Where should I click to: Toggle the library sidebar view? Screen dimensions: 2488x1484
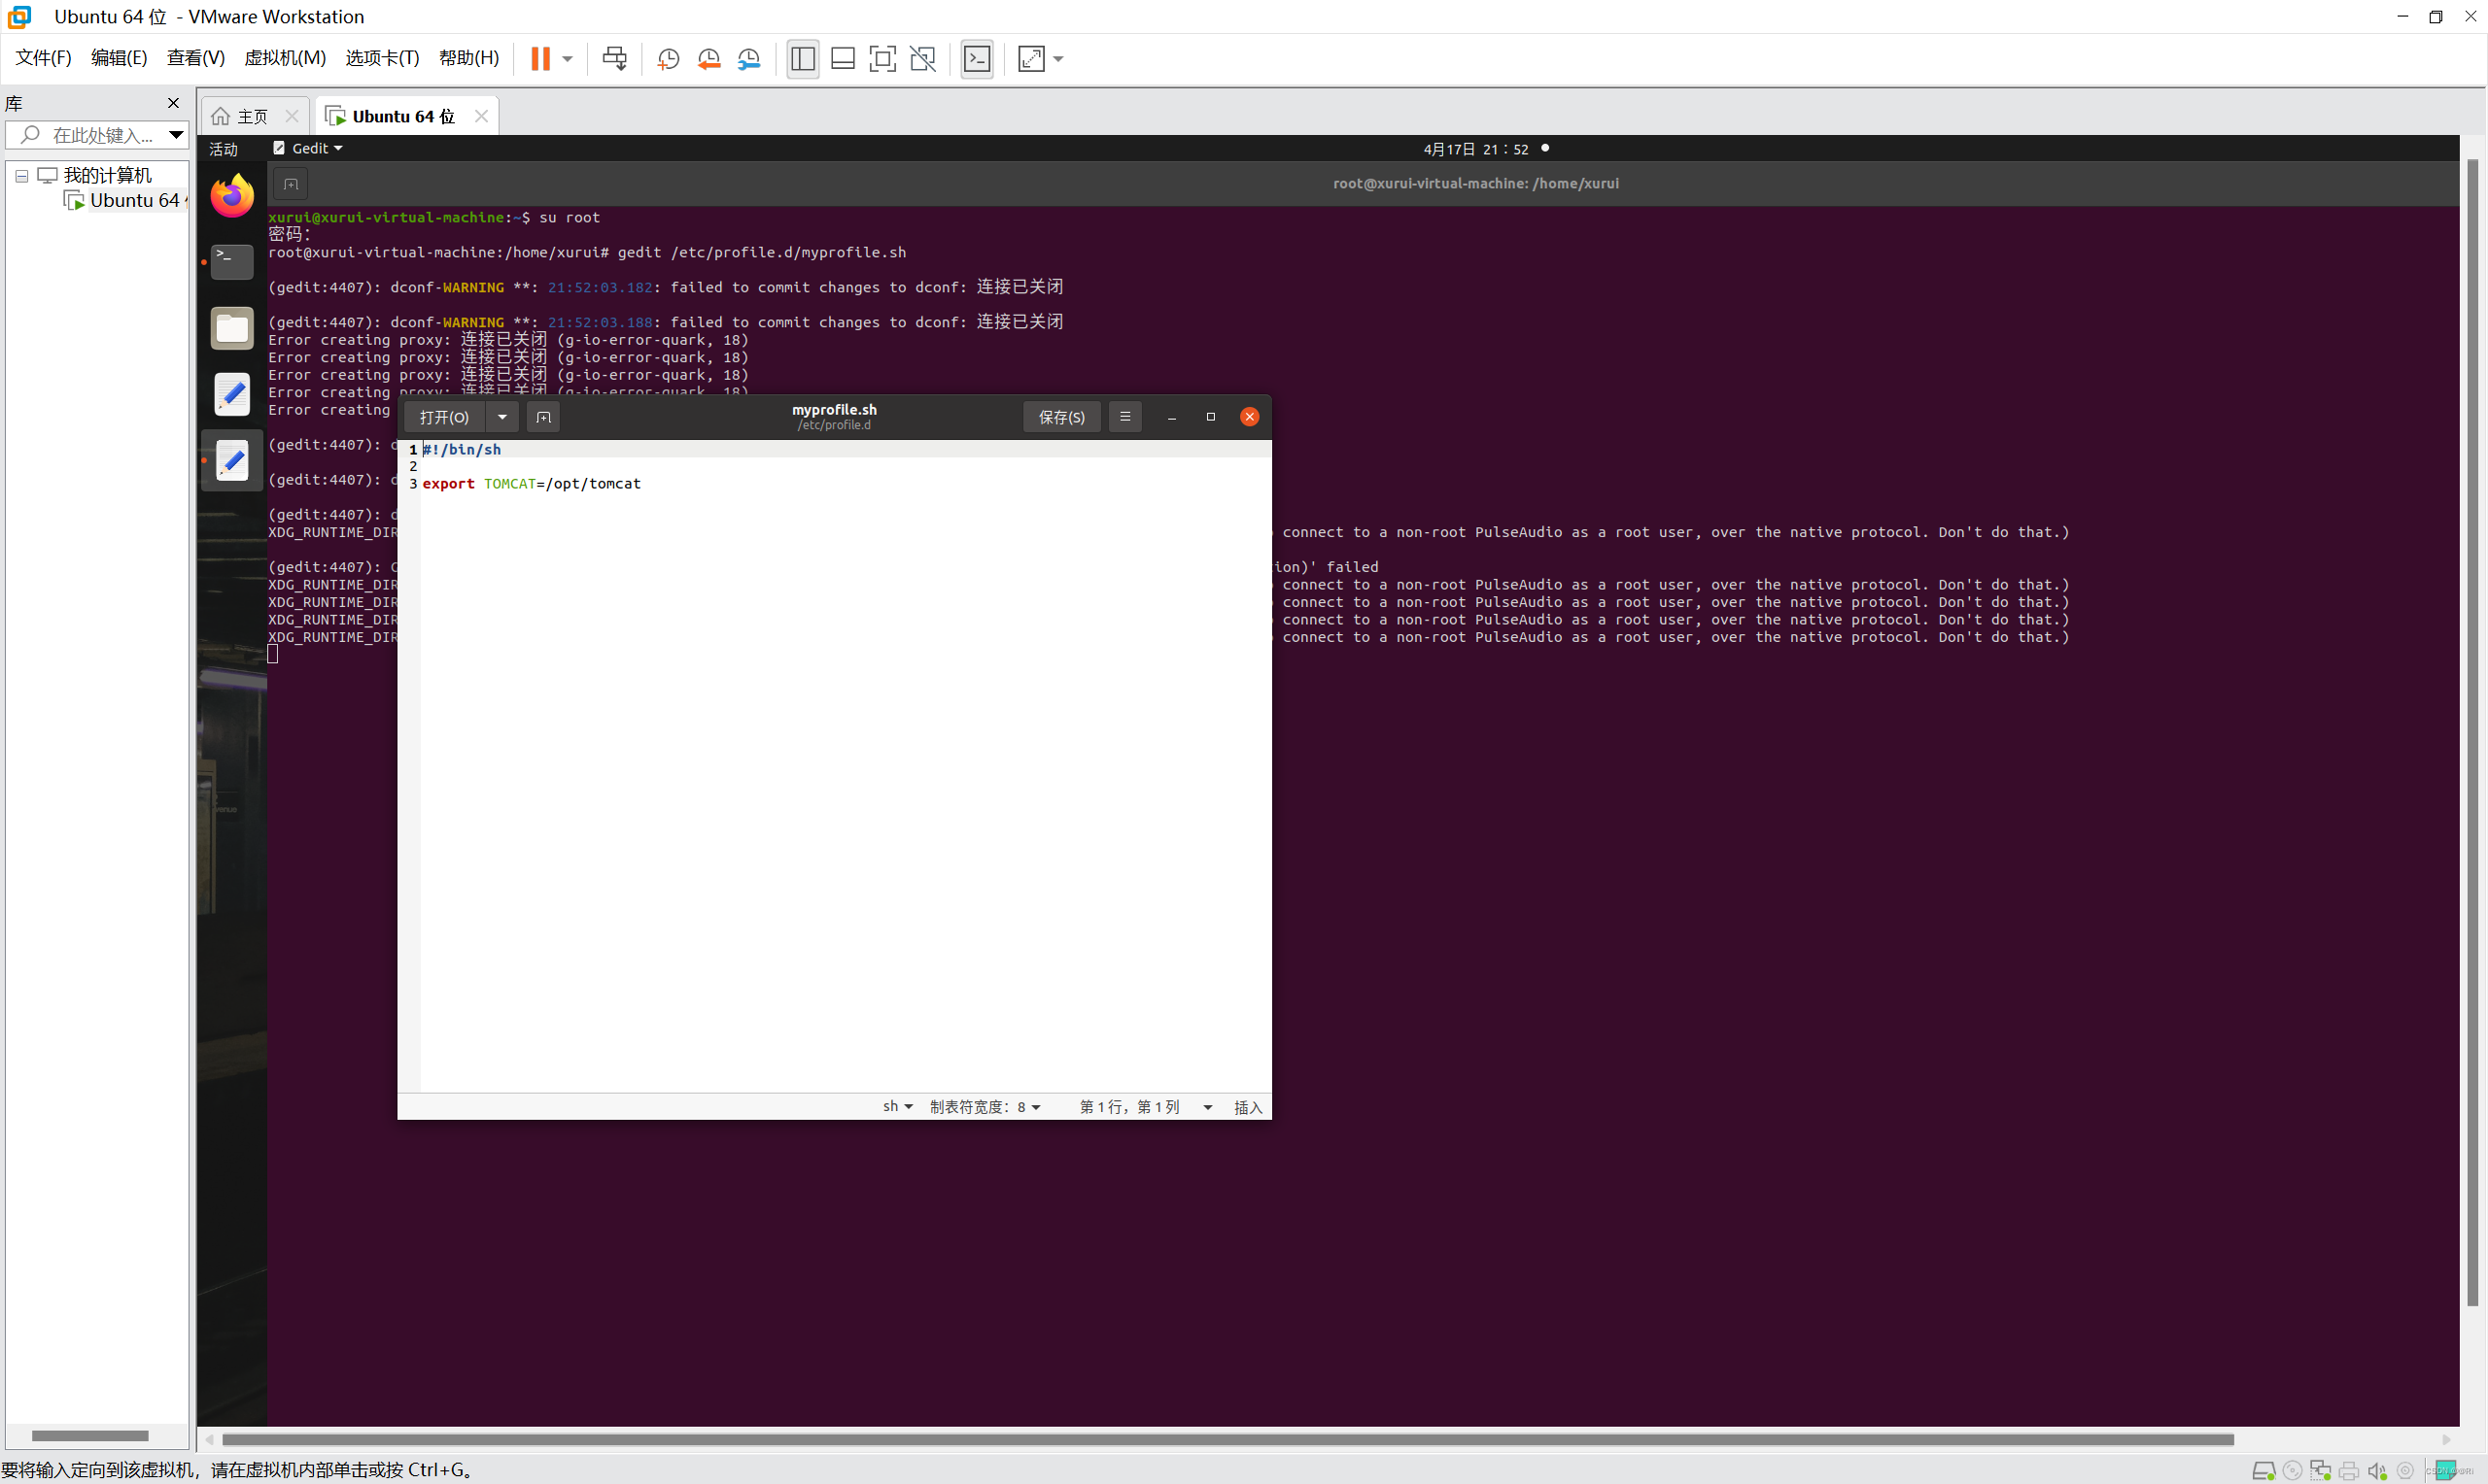tap(803, 59)
